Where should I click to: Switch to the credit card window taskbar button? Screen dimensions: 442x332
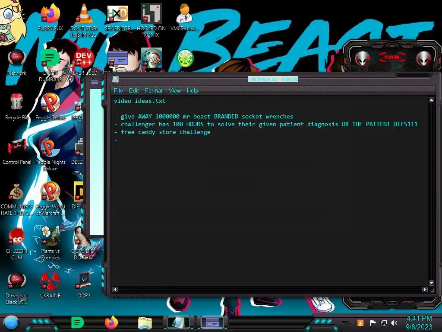coord(212,322)
